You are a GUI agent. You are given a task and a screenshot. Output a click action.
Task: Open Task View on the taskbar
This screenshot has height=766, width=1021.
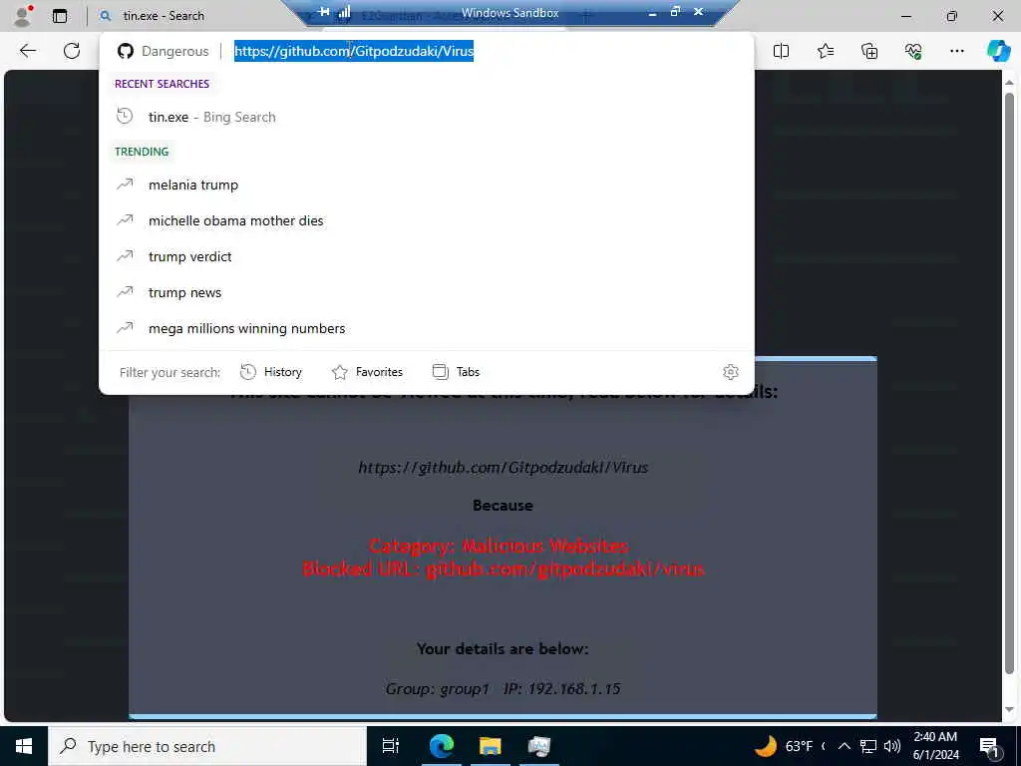pyautogui.click(x=391, y=746)
